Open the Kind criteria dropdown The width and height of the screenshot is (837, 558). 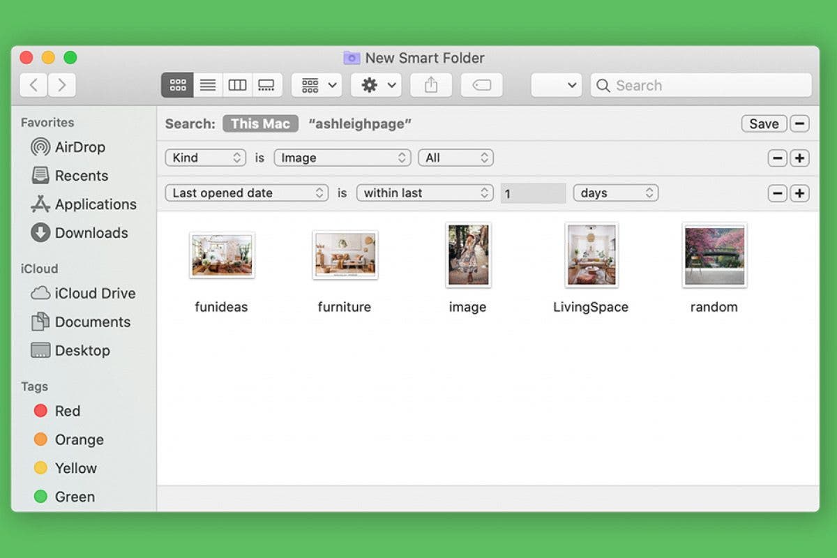click(205, 158)
